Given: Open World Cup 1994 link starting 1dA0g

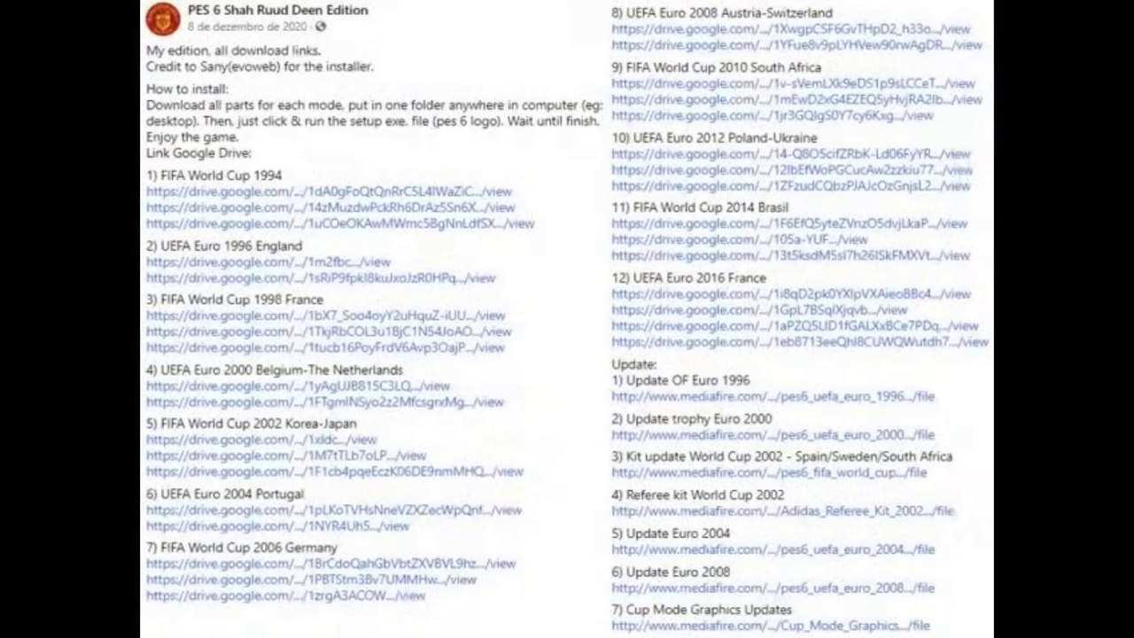Looking at the screenshot, I should [329, 191].
